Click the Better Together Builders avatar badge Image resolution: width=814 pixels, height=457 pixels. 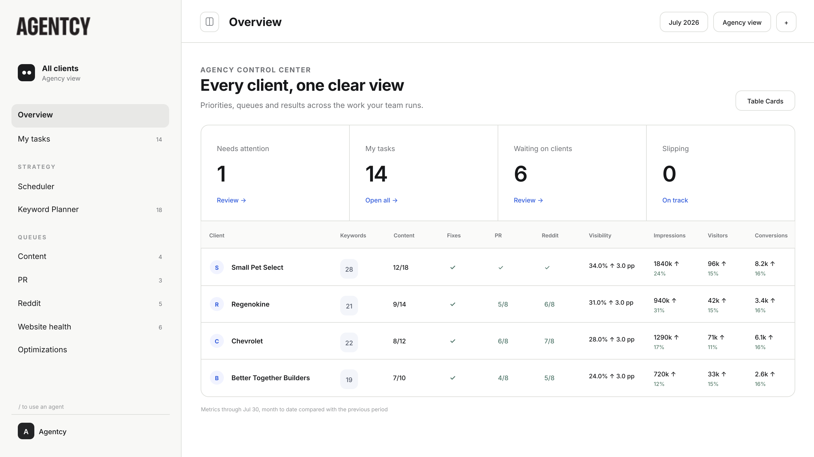click(217, 378)
